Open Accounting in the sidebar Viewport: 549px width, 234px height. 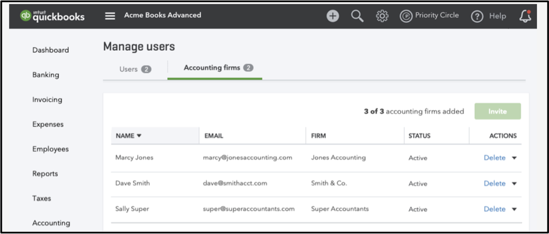(x=51, y=223)
